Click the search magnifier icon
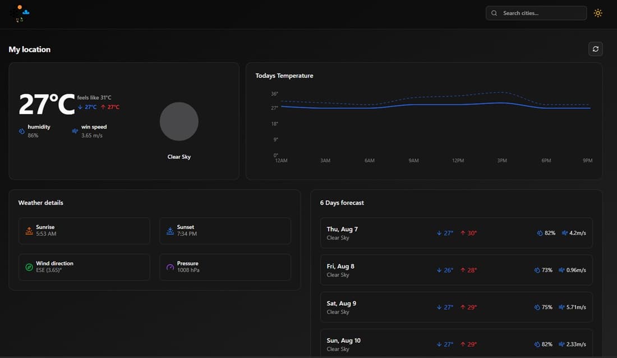This screenshot has width=617, height=358. tap(494, 13)
